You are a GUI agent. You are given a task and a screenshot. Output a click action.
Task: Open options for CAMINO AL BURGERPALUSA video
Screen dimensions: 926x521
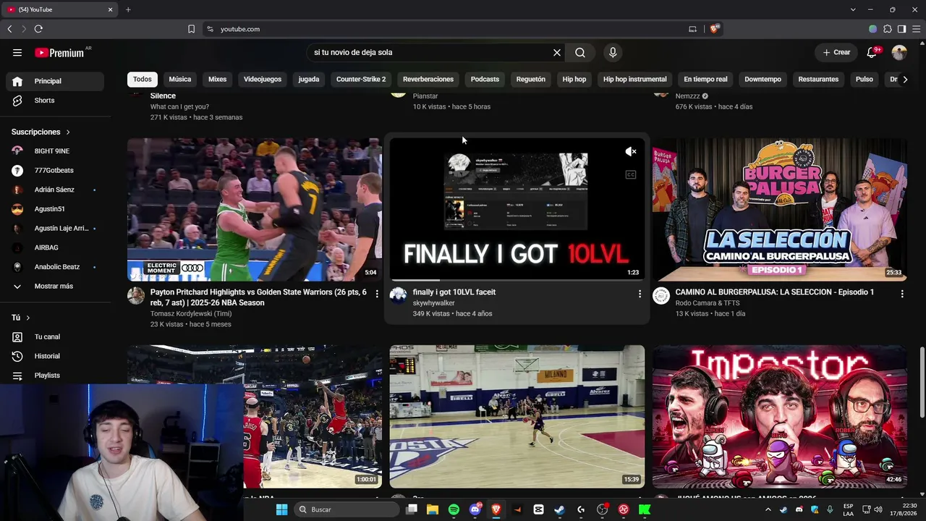(902, 294)
